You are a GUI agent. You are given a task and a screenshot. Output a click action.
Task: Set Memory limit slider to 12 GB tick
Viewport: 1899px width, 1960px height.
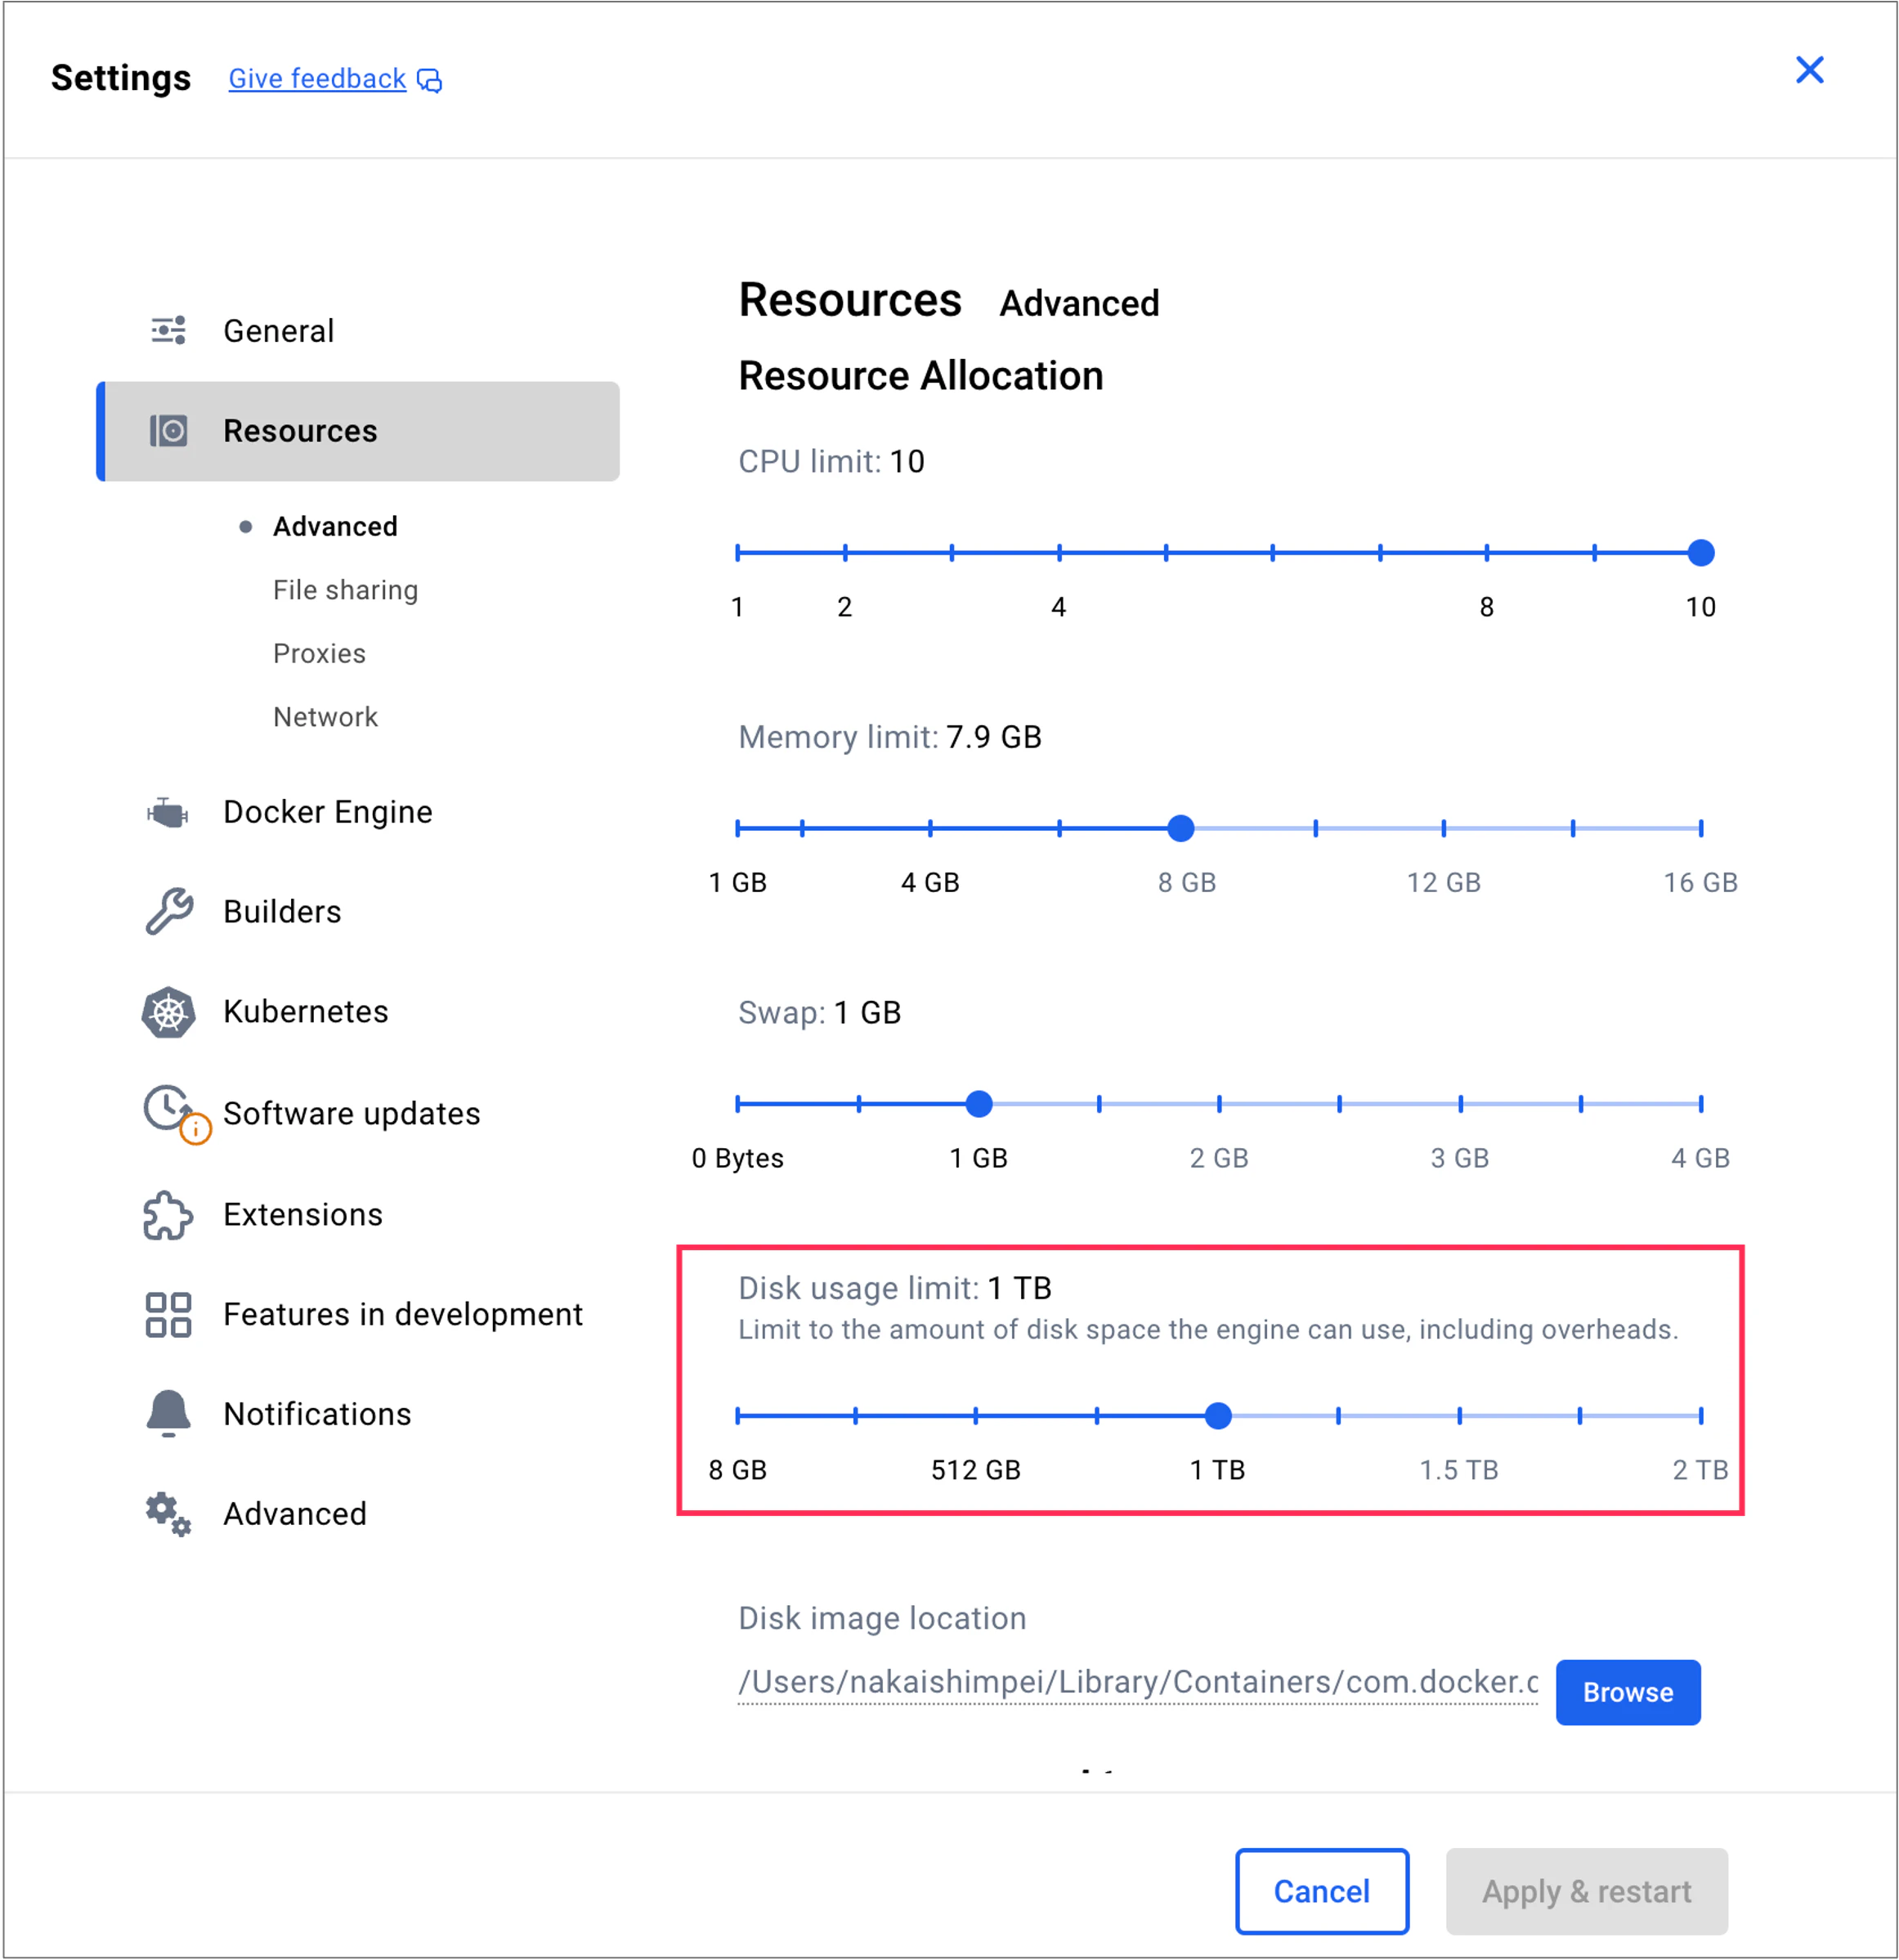click(1443, 828)
